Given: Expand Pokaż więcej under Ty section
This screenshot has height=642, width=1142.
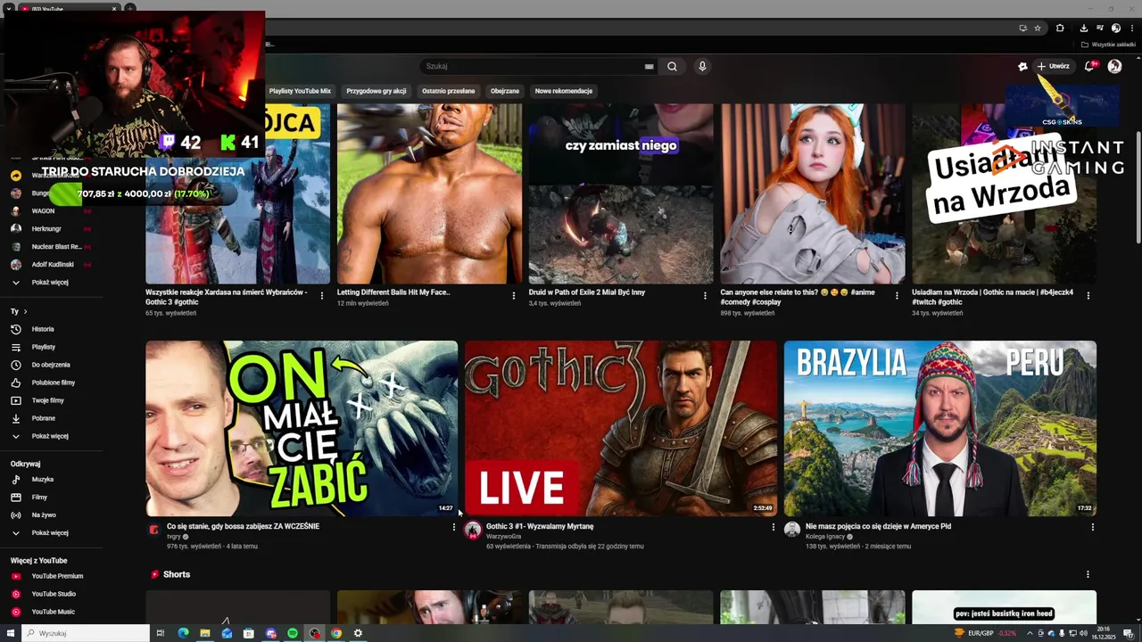Looking at the screenshot, I should (50, 436).
